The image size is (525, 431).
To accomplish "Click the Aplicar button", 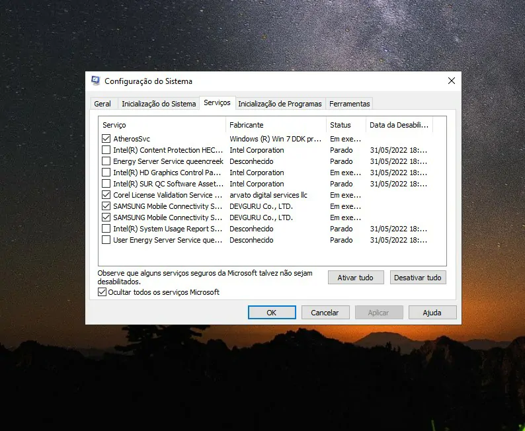I will 379,313.
